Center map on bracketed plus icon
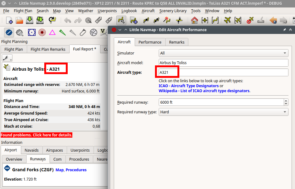The image size is (295, 189). coord(205,20)
